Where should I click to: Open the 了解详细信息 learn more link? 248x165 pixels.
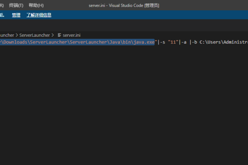coord(39,15)
